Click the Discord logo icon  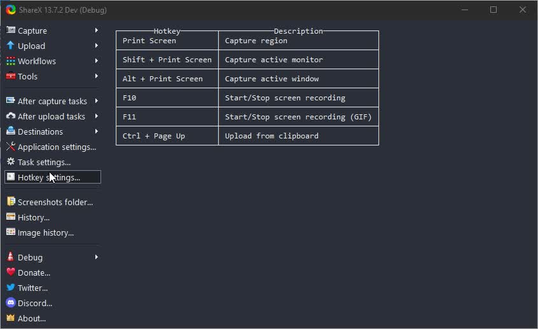[11, 303]
